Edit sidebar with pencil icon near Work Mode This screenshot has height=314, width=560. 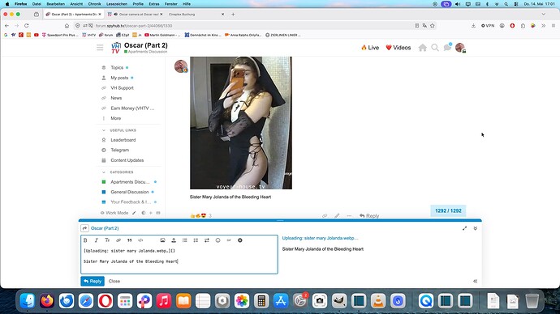pos(134,213)
